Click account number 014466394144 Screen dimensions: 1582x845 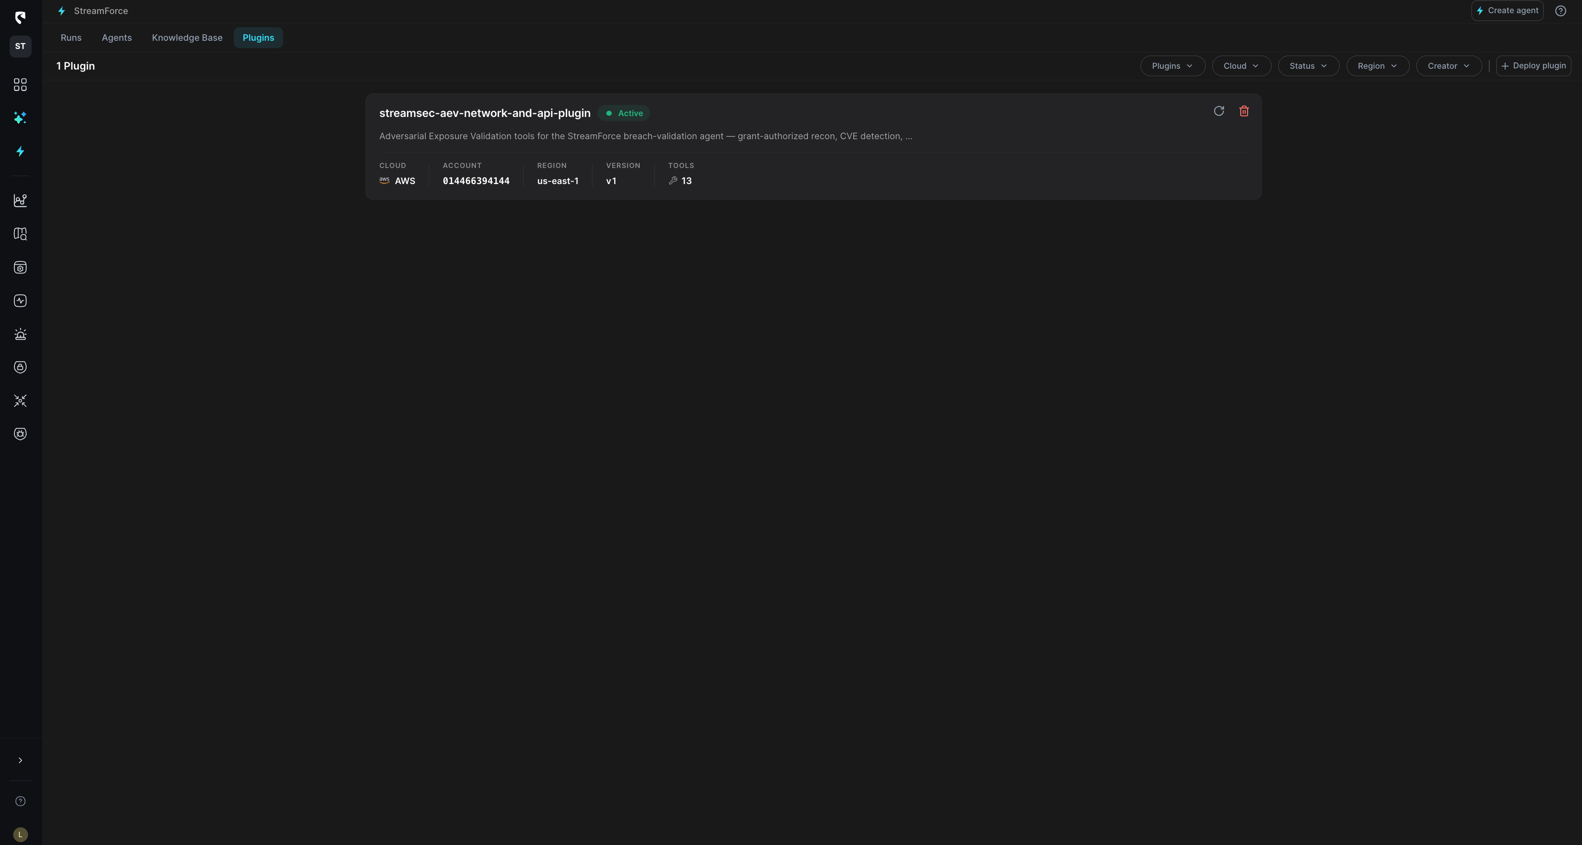coord(476,180)
